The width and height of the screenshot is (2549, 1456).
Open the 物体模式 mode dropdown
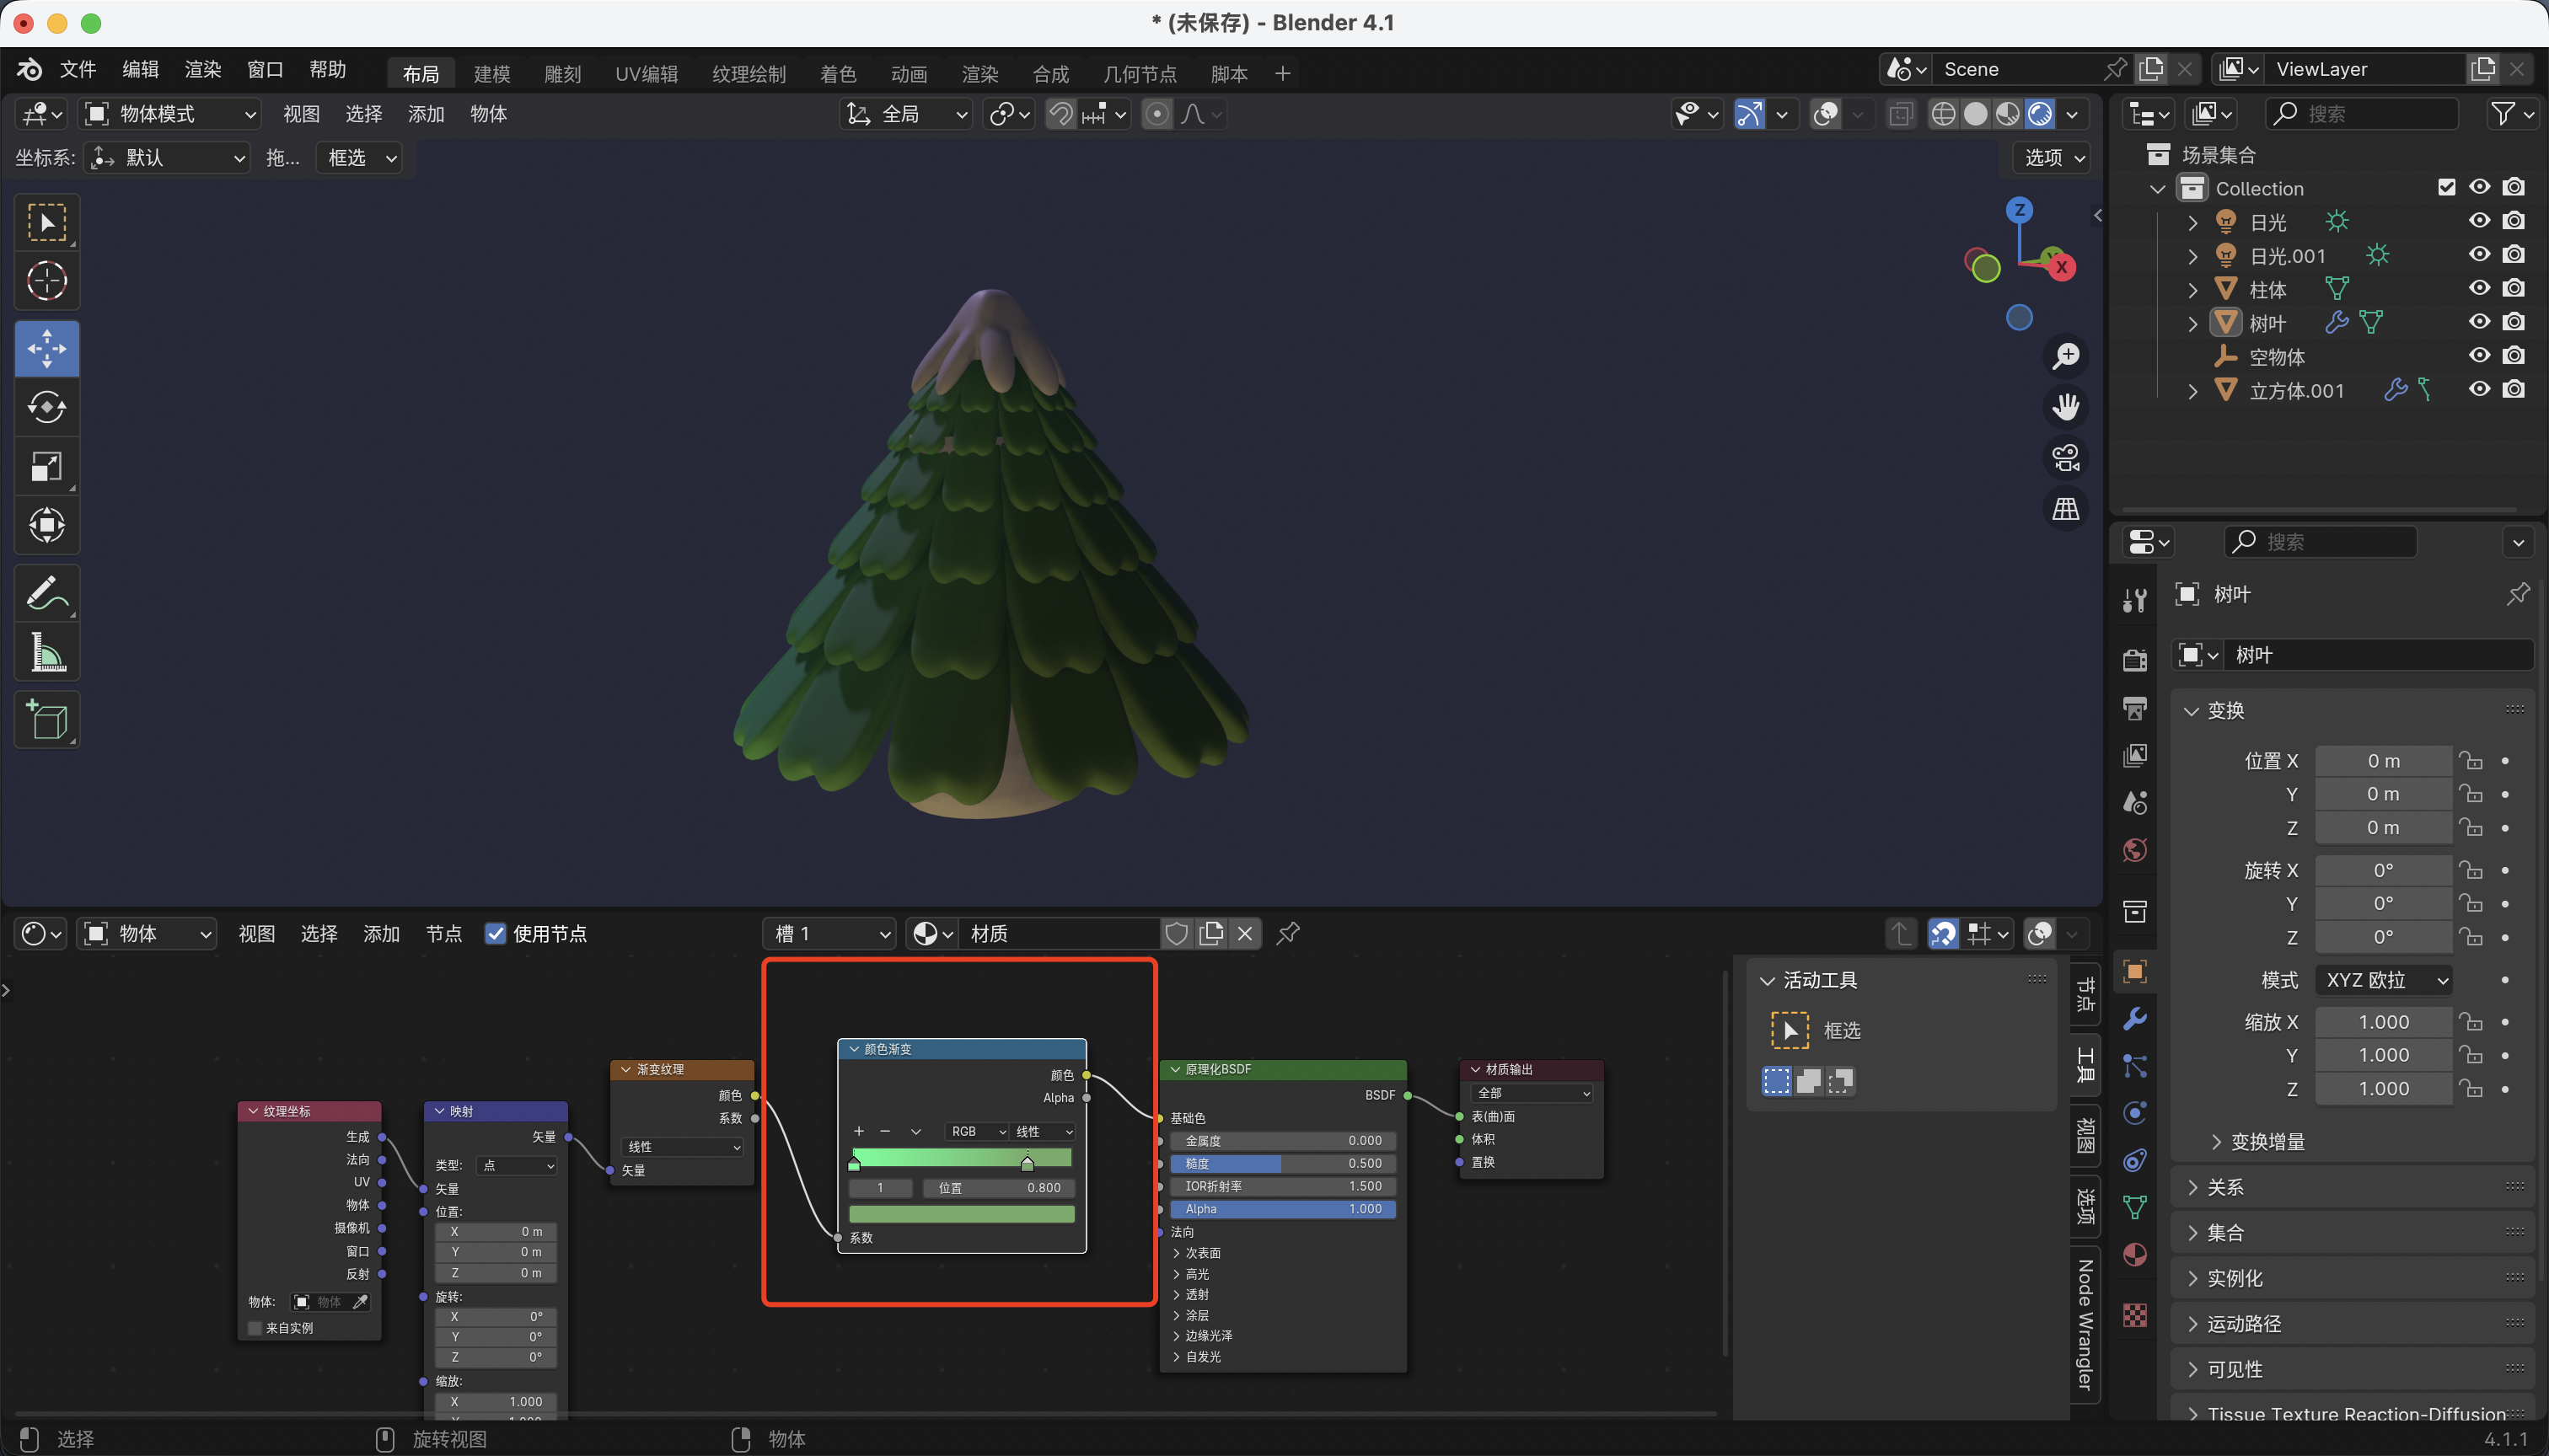coord(170,114)
